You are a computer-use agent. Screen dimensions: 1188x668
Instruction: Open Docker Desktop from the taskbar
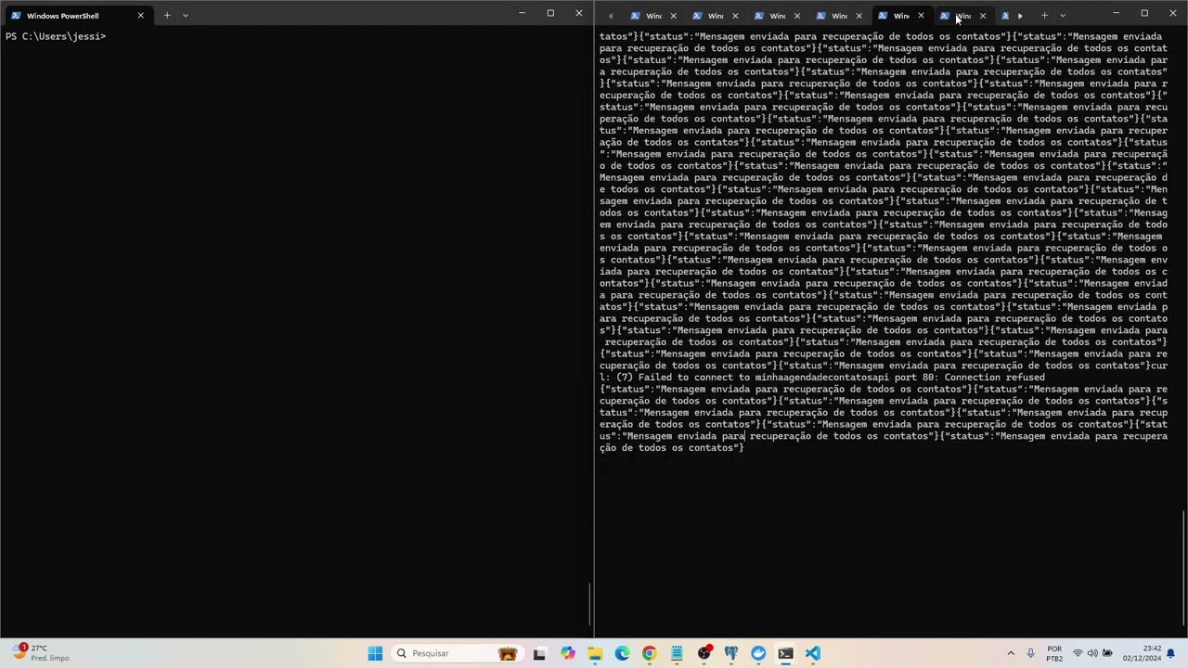pyautogui.click(x=758, y=653)
